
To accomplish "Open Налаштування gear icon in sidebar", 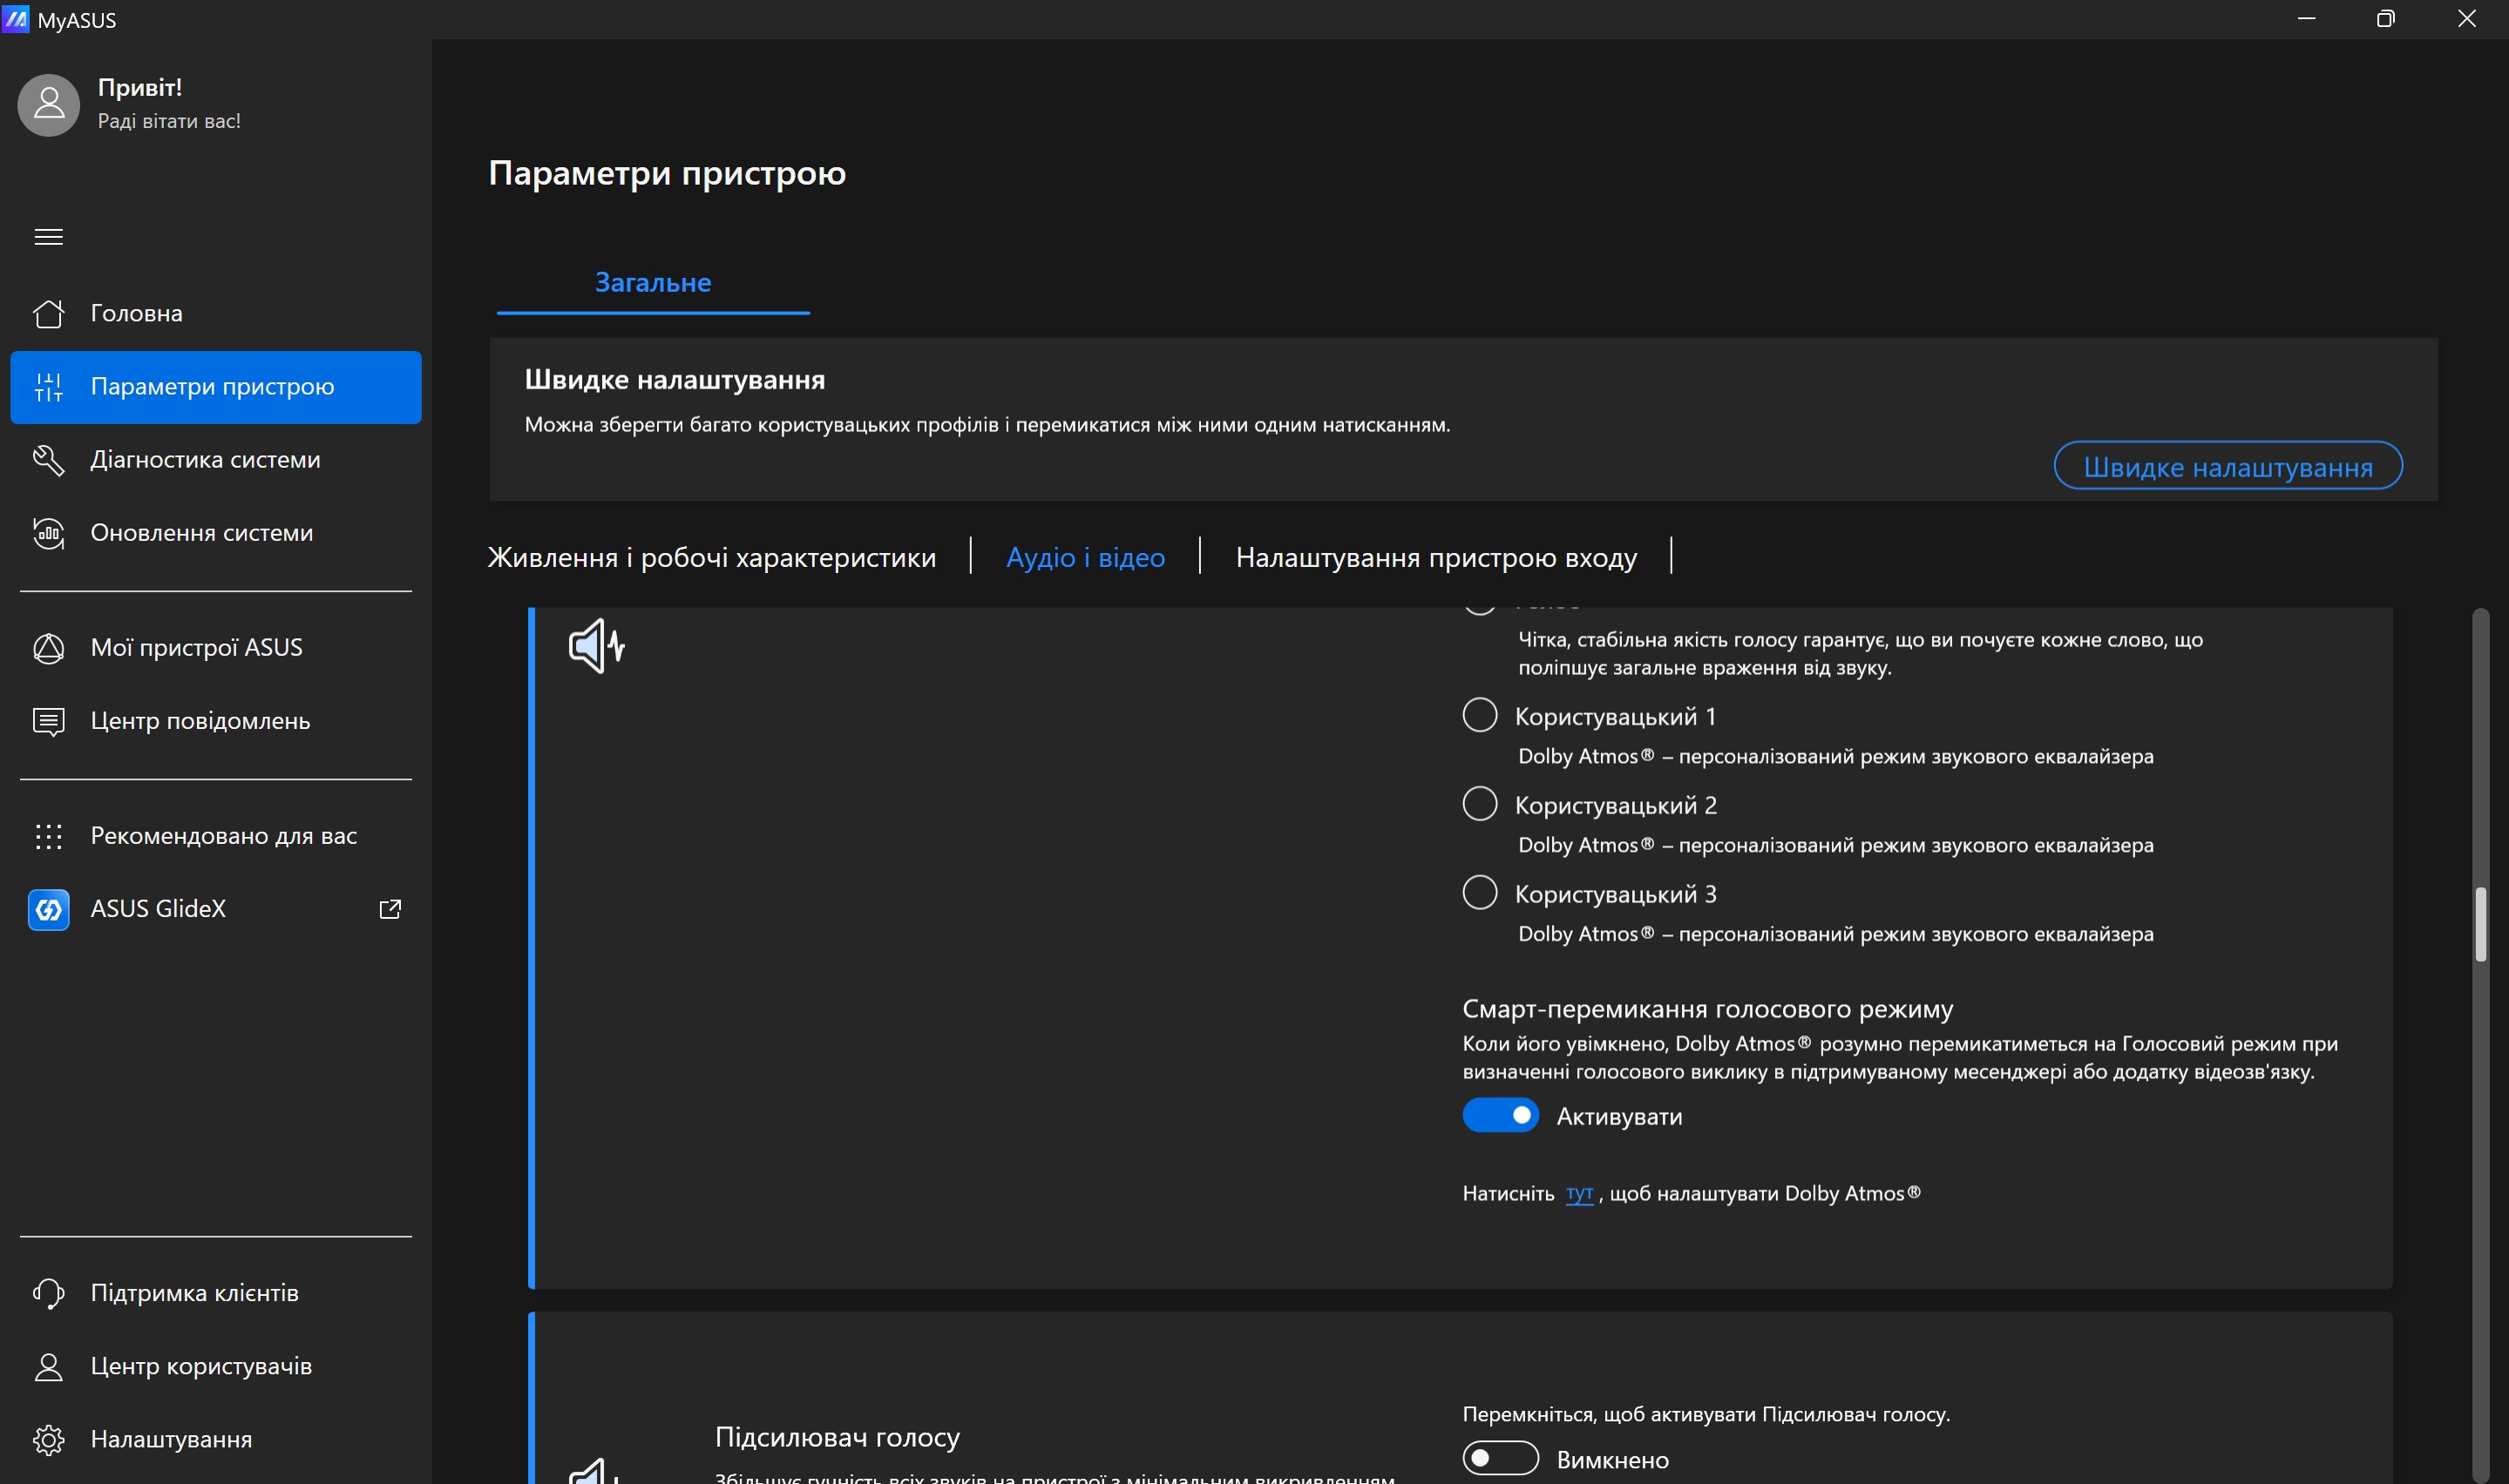I will (x=48, y=1439).
